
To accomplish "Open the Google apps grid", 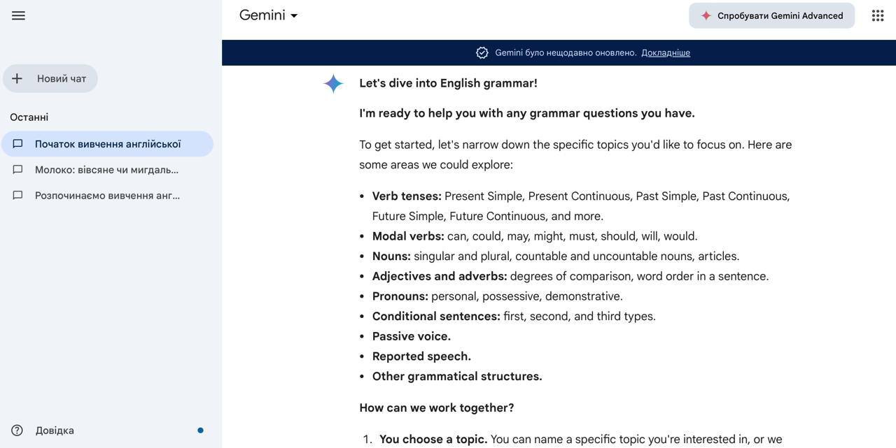I will point(878,15).
